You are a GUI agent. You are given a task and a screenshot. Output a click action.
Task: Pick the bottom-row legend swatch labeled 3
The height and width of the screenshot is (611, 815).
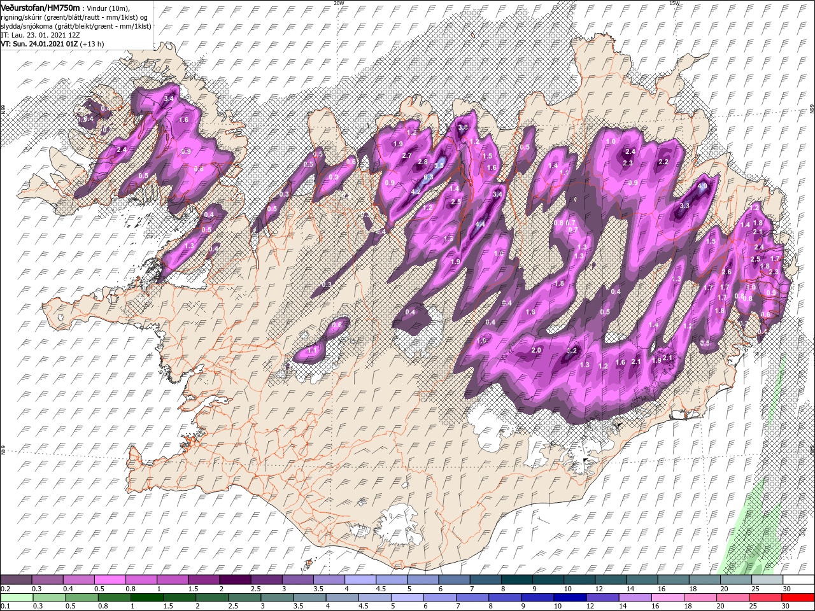point(277,598)
